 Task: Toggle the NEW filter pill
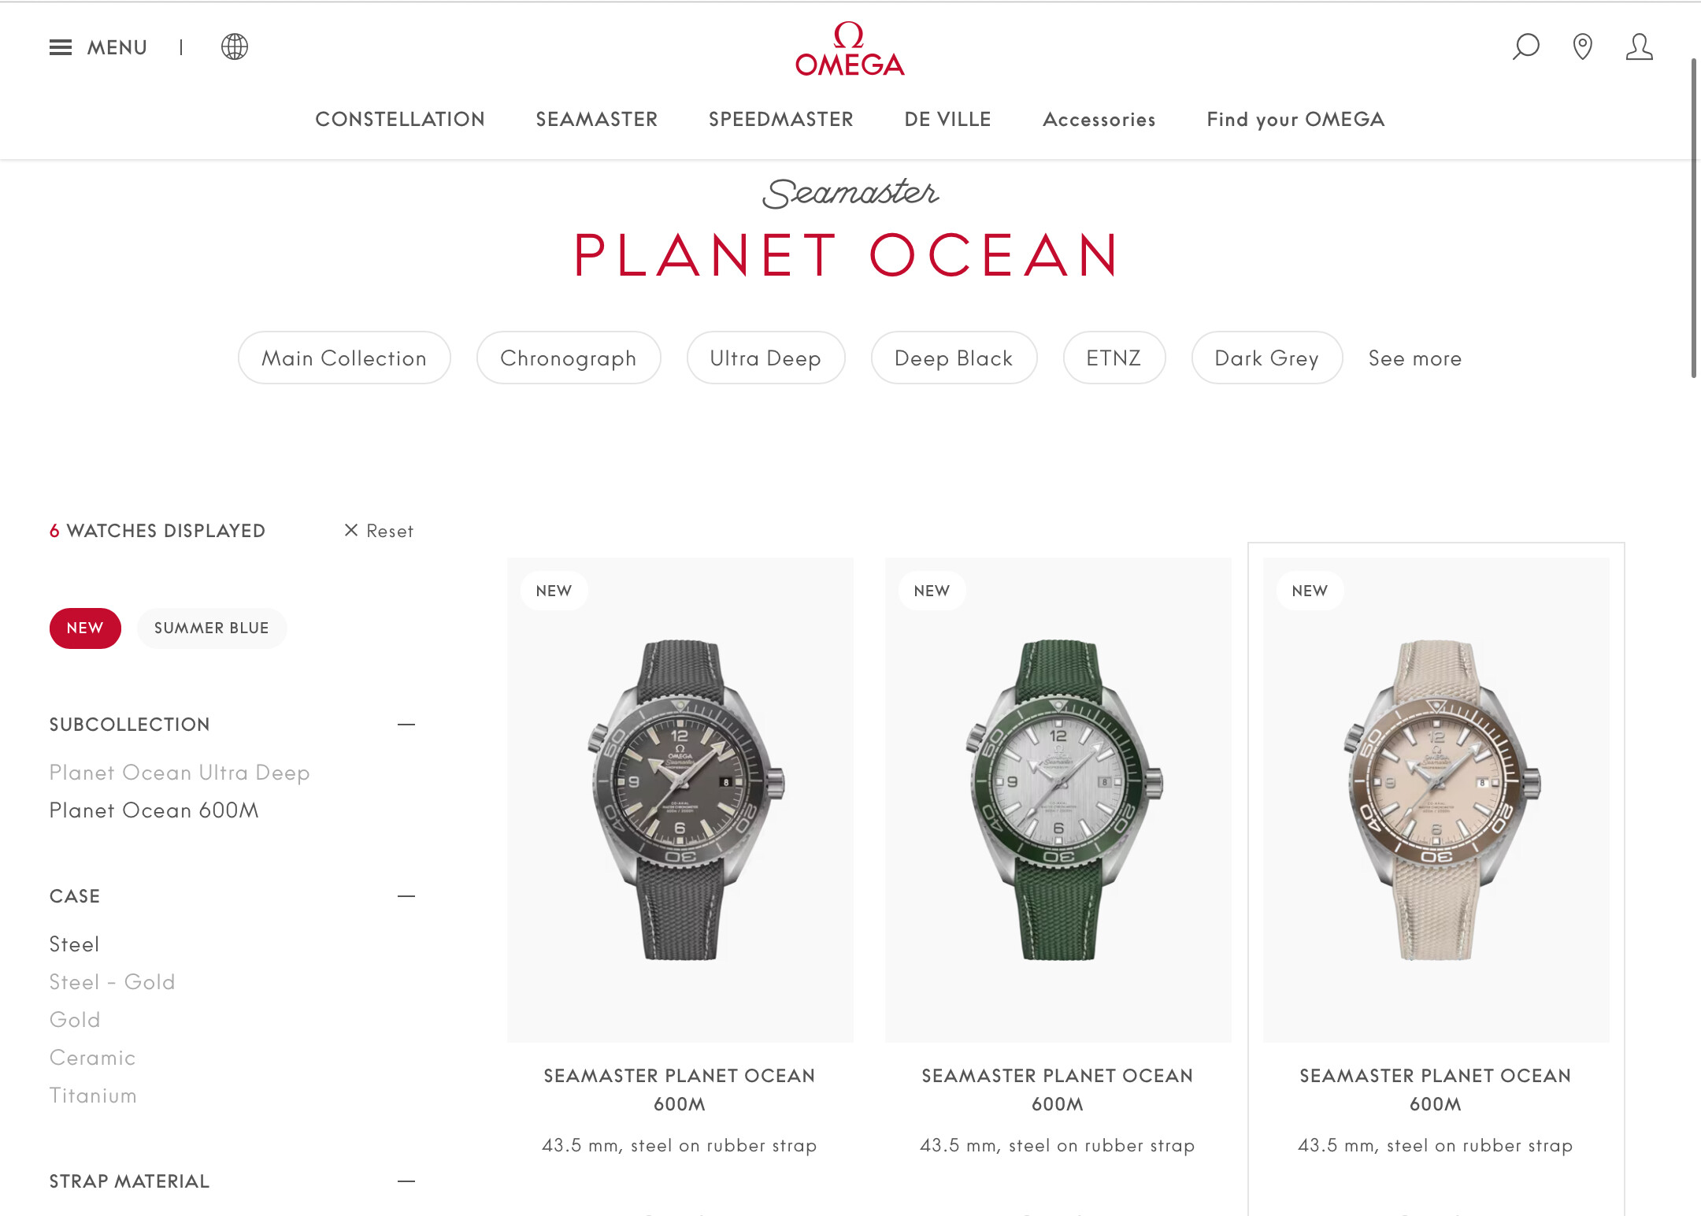[85, 628]
